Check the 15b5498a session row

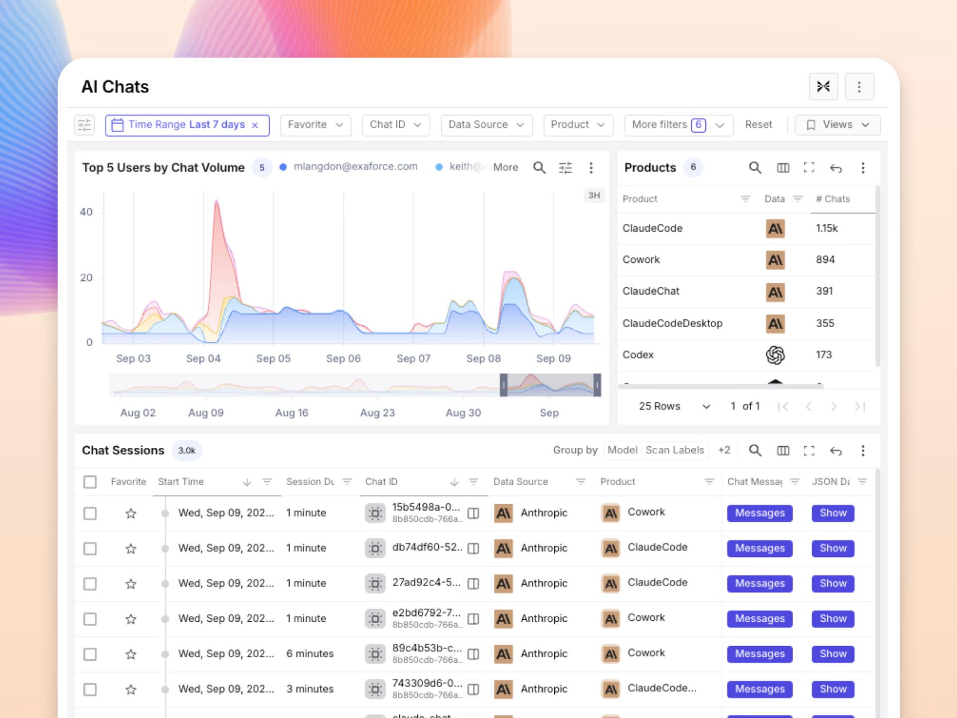[x=90, y=513]
